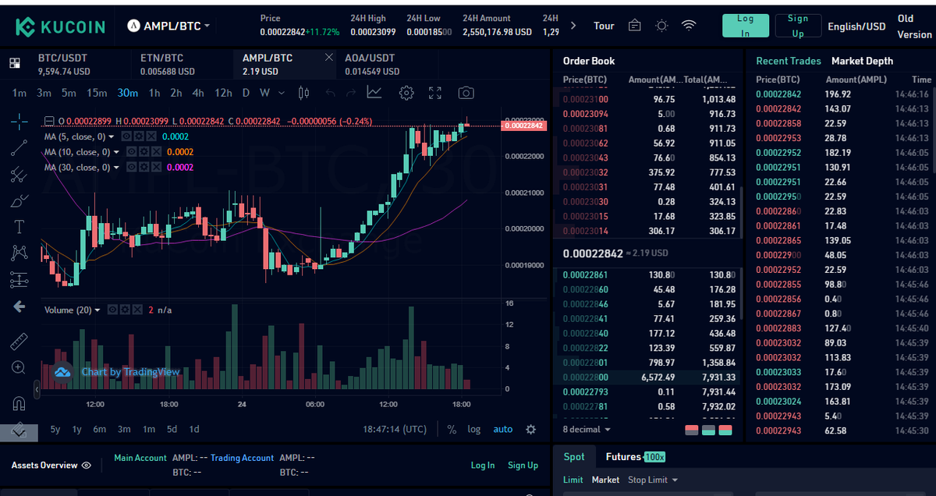Select the chart patterns tool
936x496 pixels.
[x=19, y=253]
